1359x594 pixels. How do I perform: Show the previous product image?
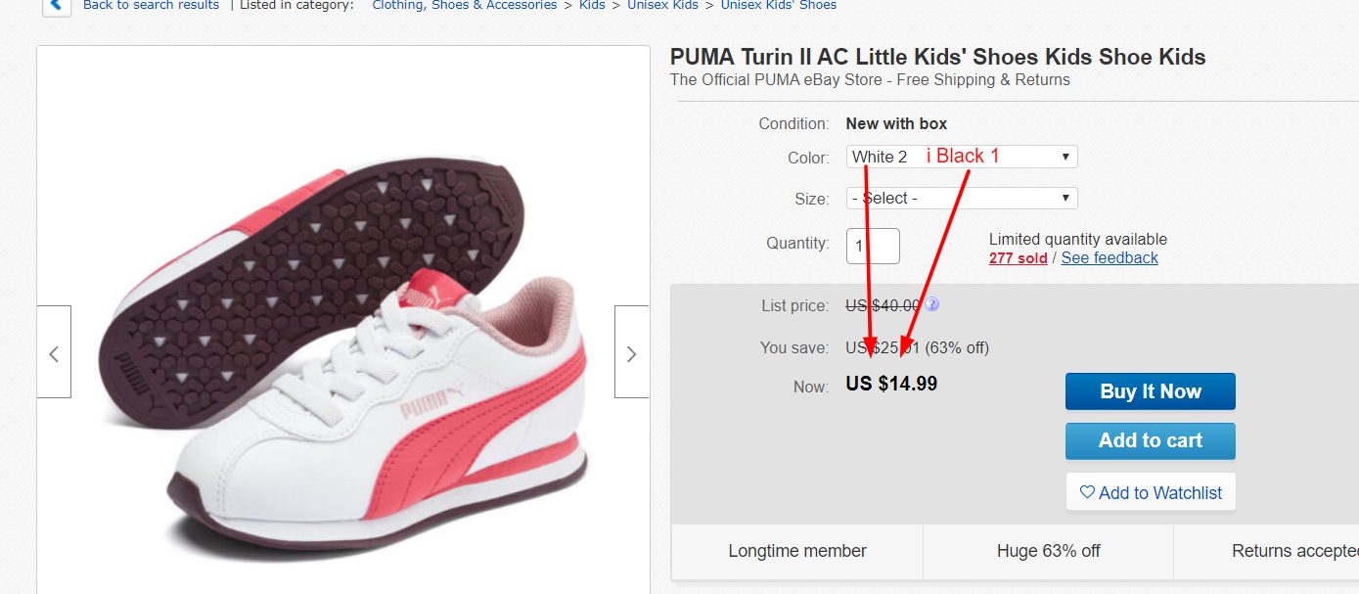coord(54,352)
